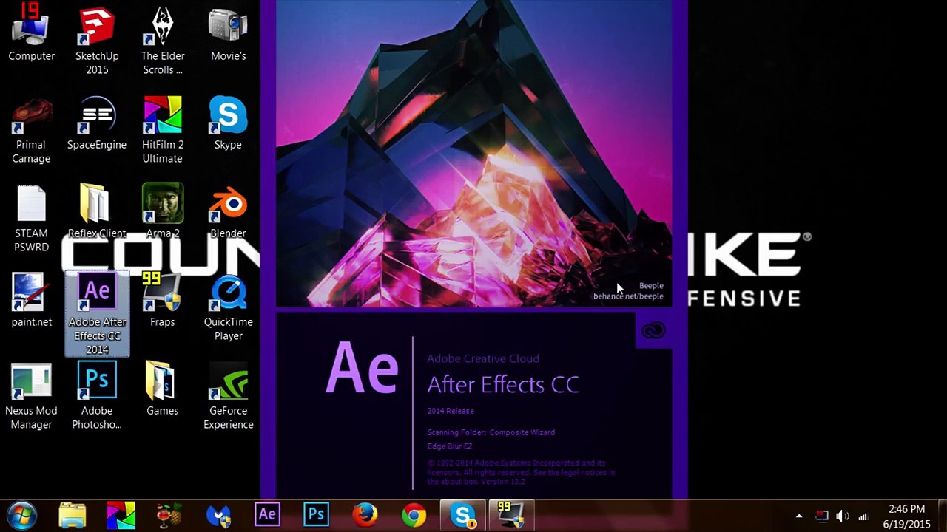Launch SketchUp 2015 from the desktop
947x532 pixels.
pyautogui.click(x=97, y=41)
